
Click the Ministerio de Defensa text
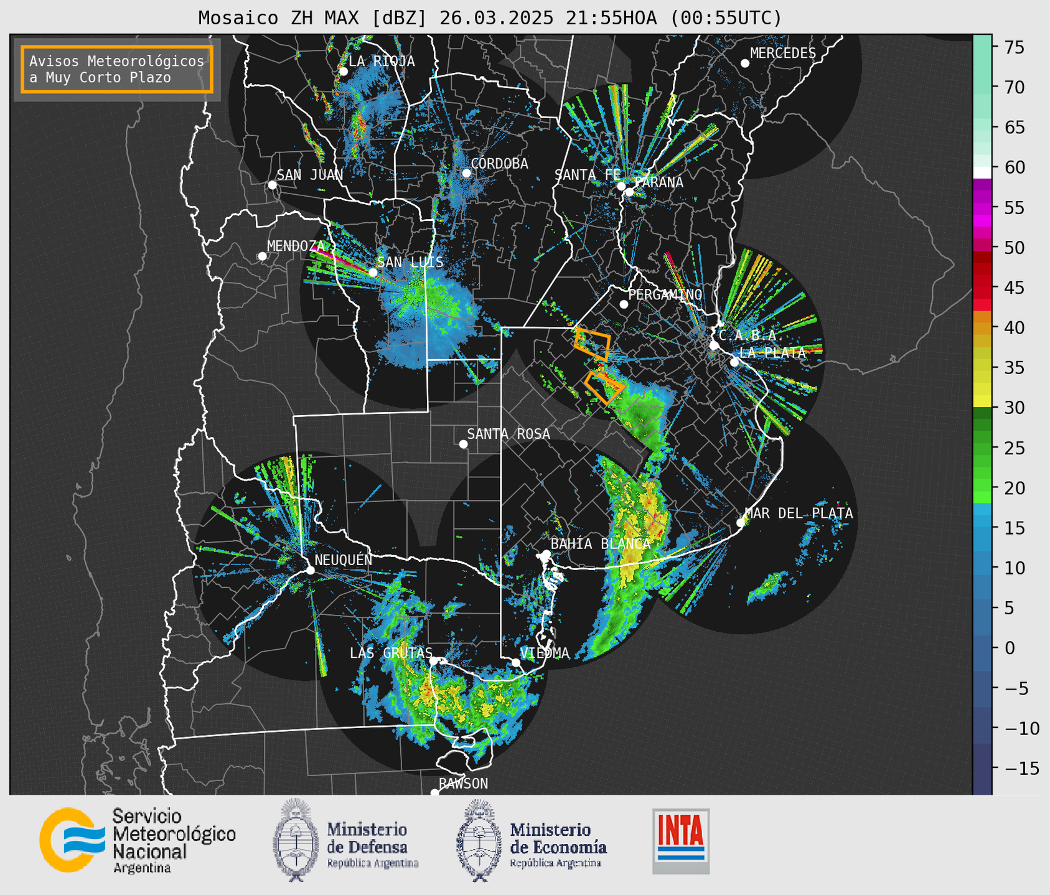372,845
